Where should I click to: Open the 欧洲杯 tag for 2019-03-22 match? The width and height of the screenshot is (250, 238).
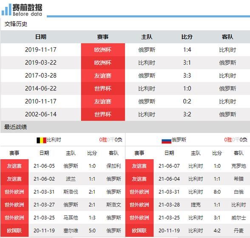pos(103,63)
